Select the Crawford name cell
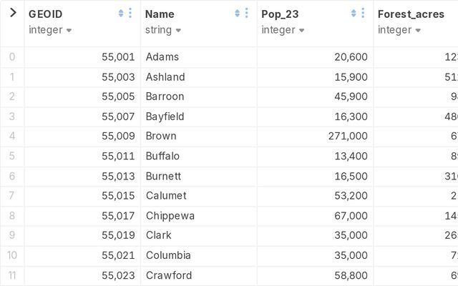The width and height of the screenshot is (458, 286). [x=168, y=275]
